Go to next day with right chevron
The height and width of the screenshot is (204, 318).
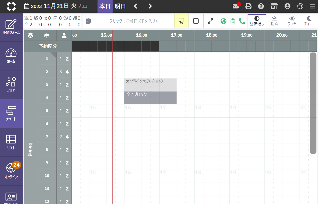coord(150,6)
